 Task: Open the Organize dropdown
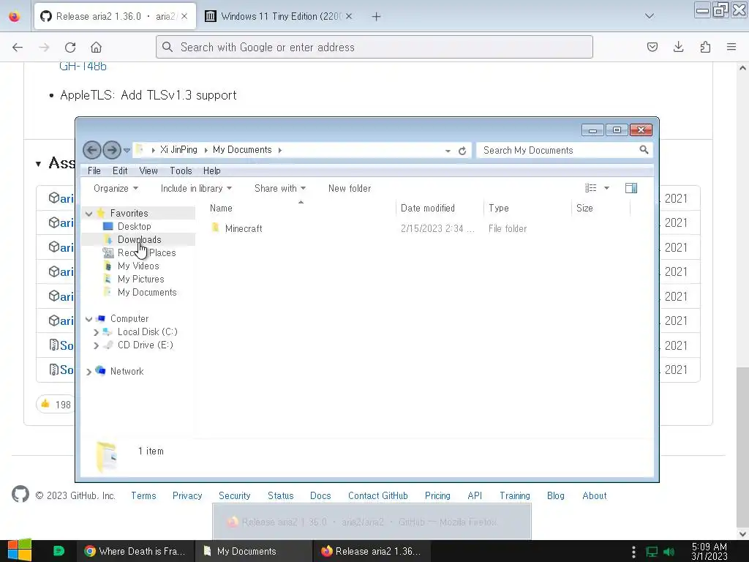click(x=116, y=188)
